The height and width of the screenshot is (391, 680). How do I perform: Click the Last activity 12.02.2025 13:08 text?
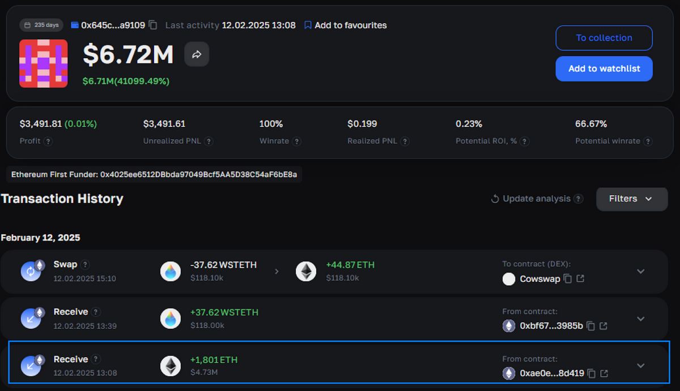tap(230, 25)
